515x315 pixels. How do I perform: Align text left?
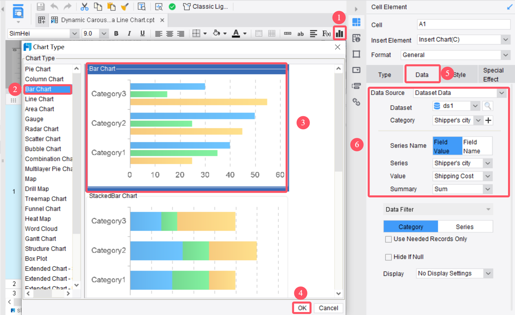(159, 34)
